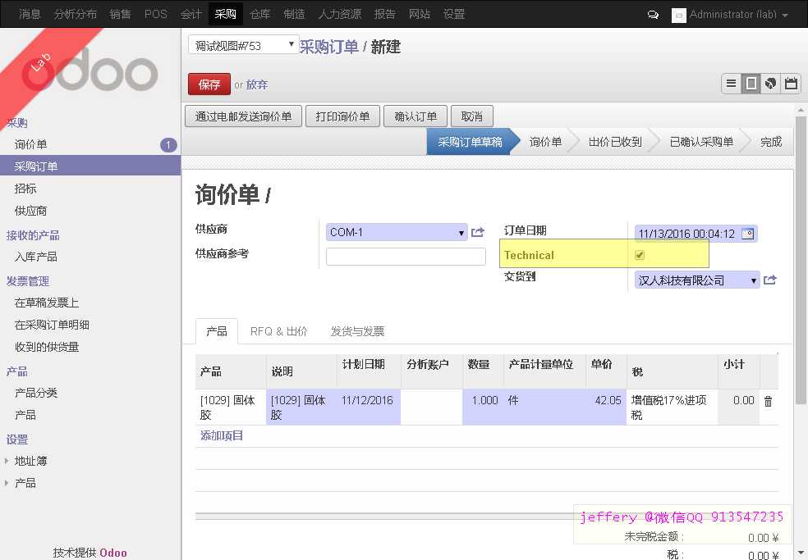808x560 pixels.
Task: Click the 放弃 discard link
Action: [257, 84]
